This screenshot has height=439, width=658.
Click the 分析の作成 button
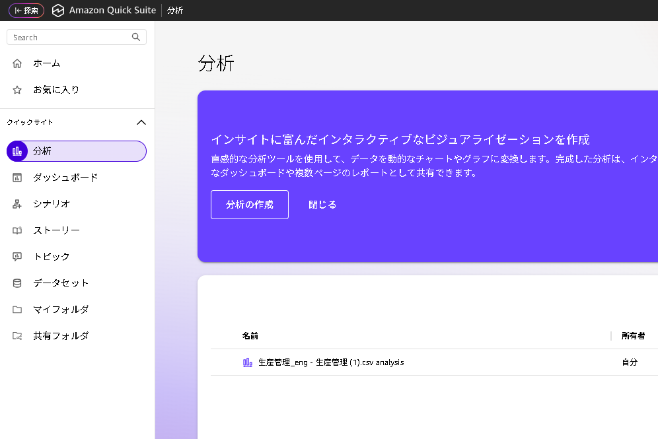[x=249, y=205]
